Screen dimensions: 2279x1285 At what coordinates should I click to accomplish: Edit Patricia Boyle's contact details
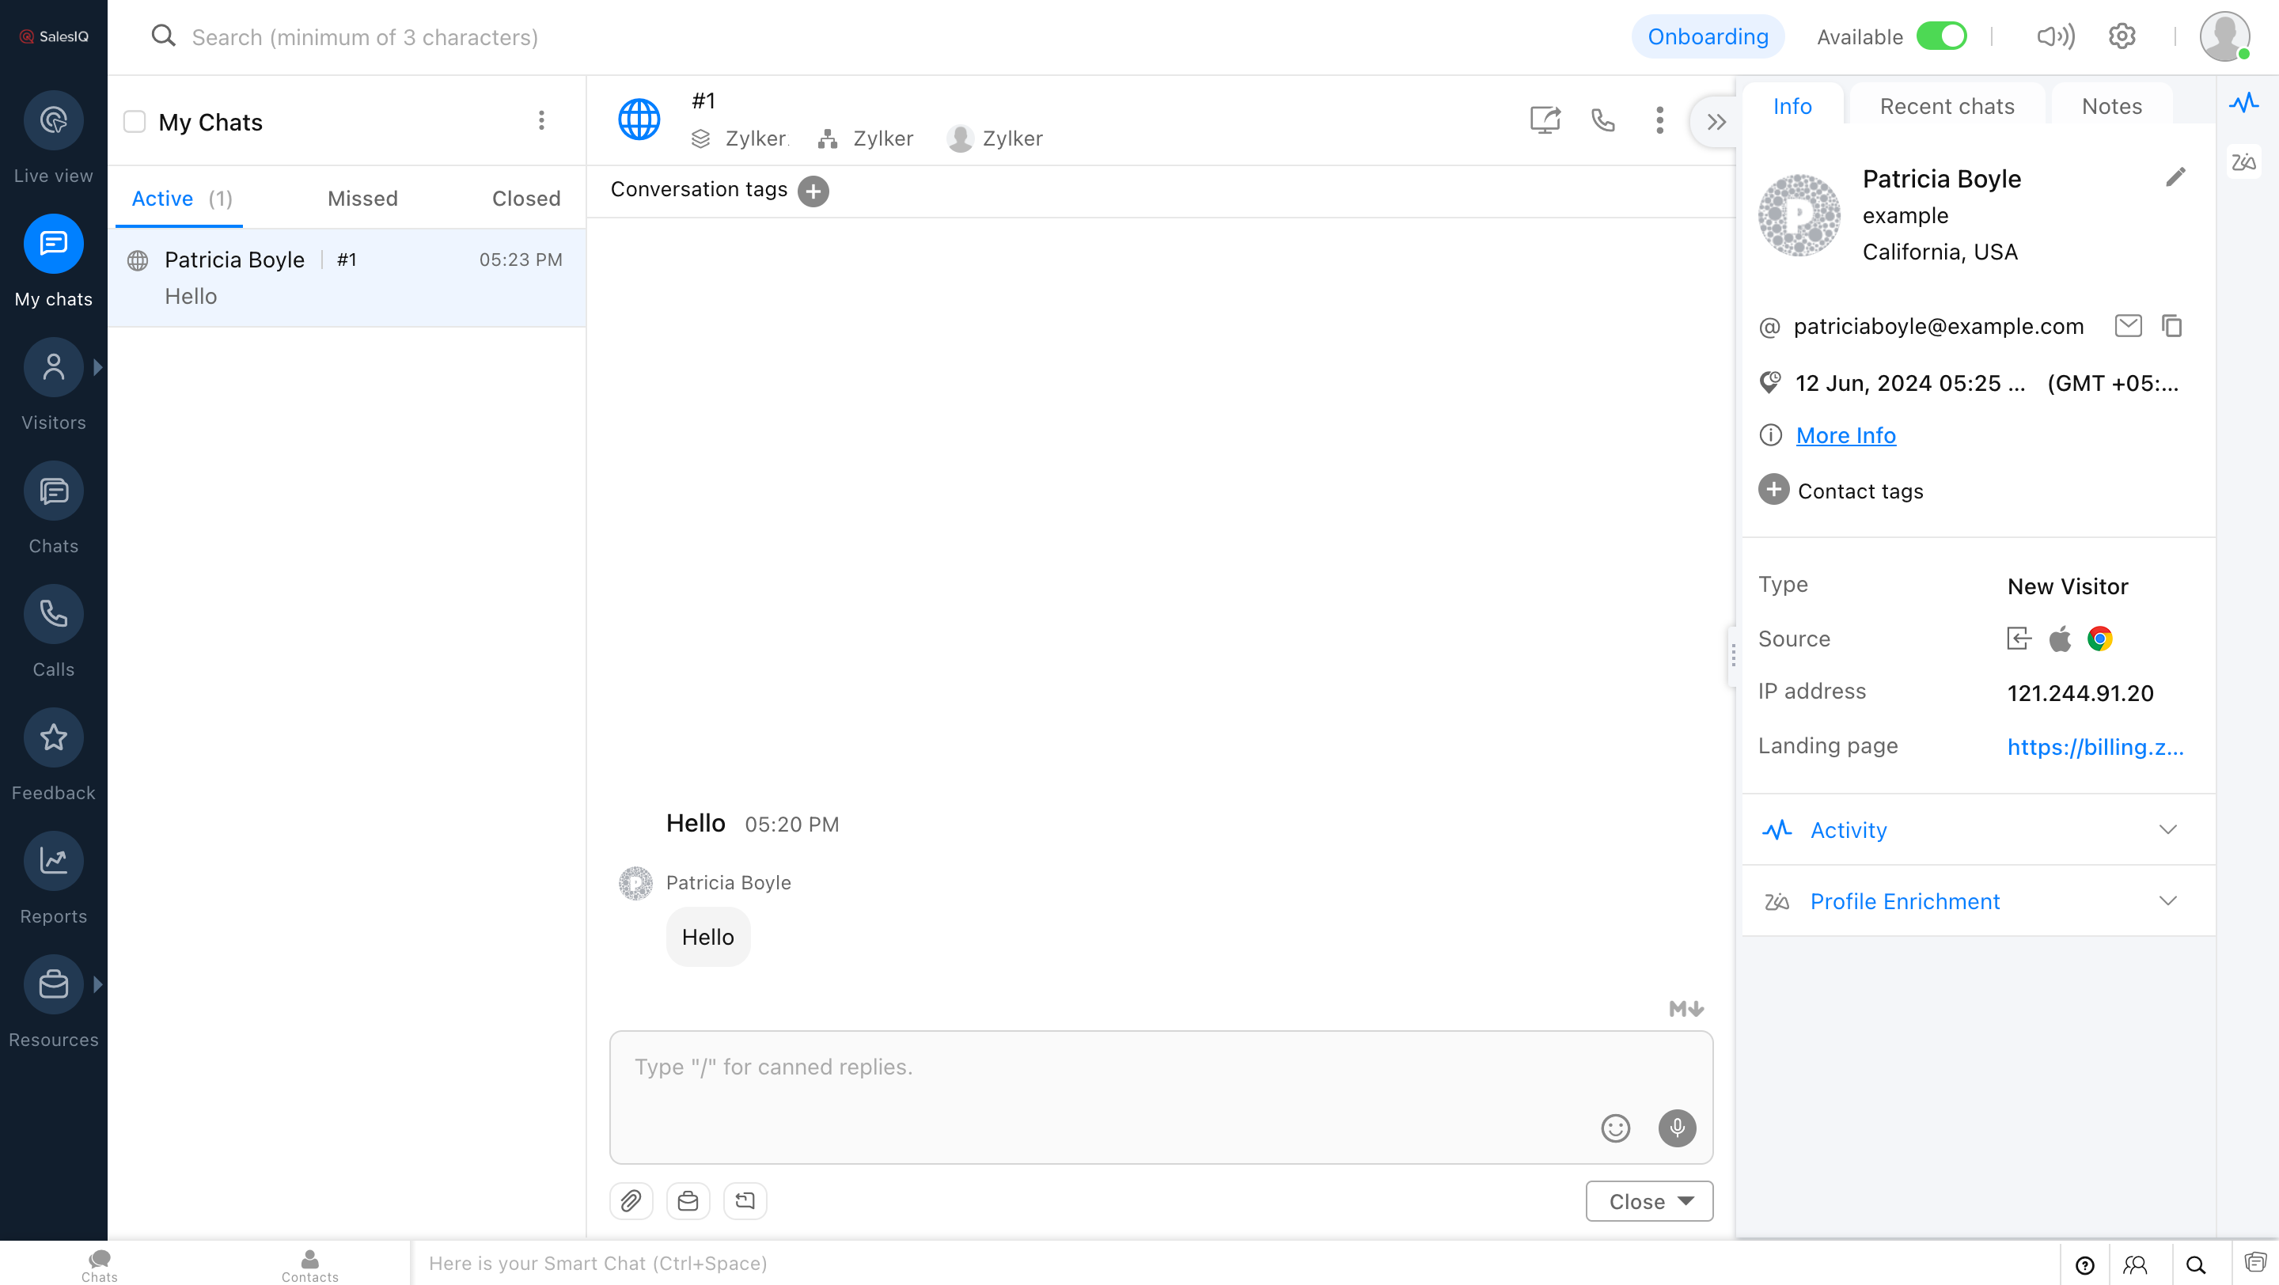pos(2177,178)
